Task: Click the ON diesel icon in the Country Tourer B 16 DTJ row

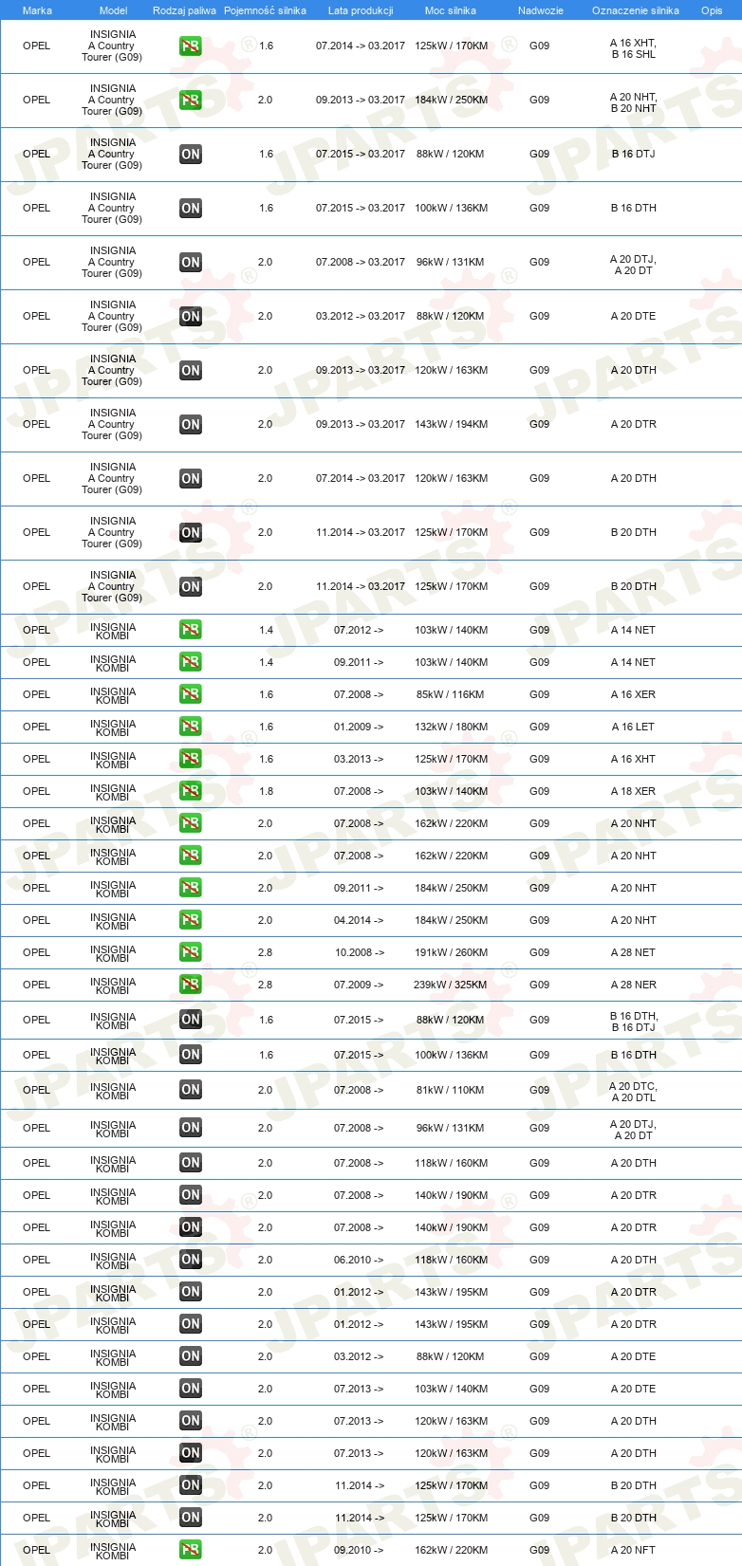Action: (x=191, y=154)
